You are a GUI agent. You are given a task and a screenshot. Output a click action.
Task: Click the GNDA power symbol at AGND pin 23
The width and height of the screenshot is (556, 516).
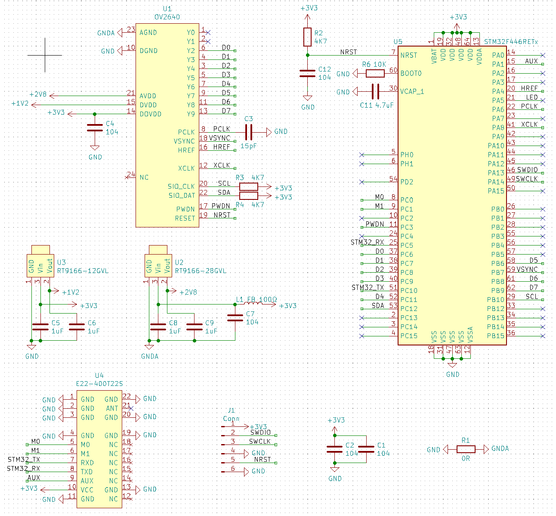tap(110, 33)
